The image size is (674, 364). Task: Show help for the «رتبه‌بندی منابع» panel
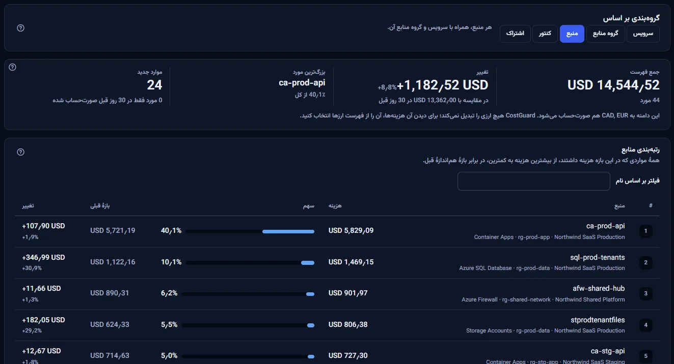click(21, 152)
